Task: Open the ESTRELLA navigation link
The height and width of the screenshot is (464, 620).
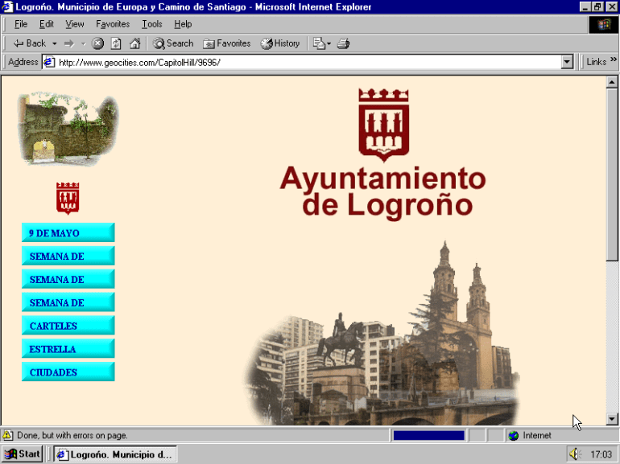Action: point(68,349)
